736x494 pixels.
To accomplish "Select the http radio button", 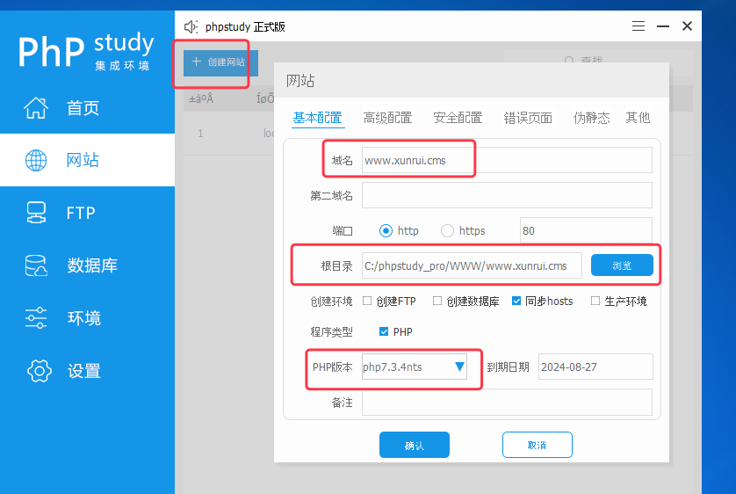I will [x=386, y=230].
